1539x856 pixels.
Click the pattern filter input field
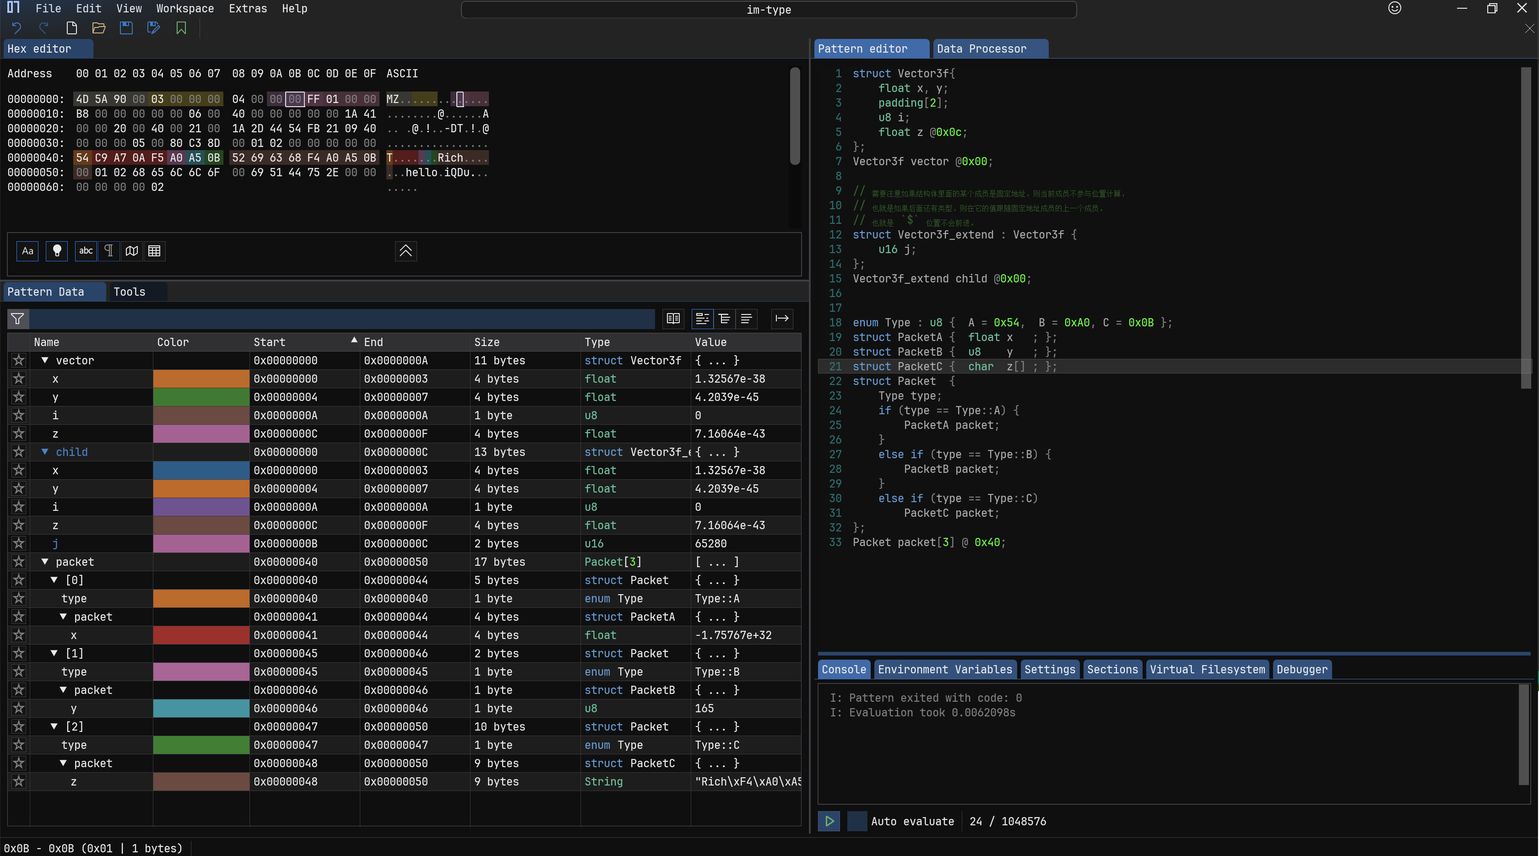342,319
